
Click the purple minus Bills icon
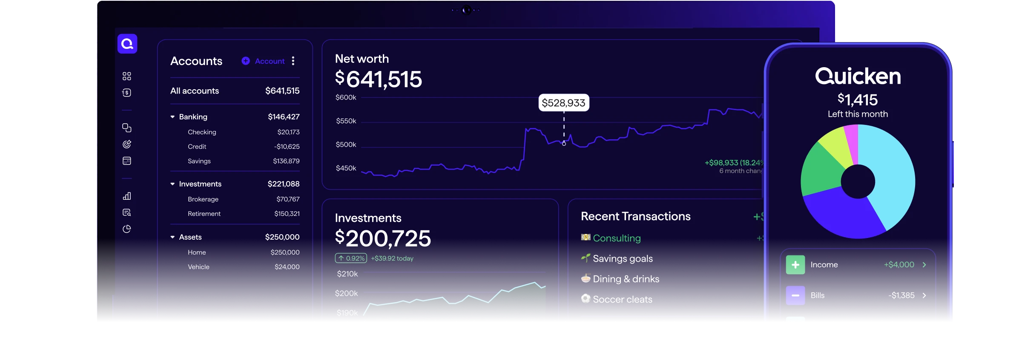pos(795,295)
